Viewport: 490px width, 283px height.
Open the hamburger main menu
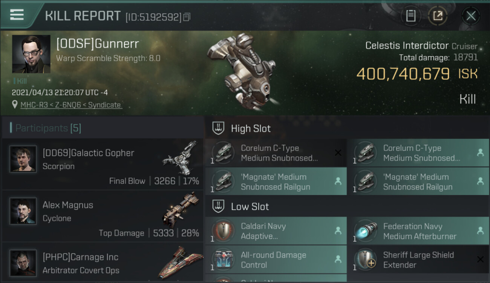17,15
